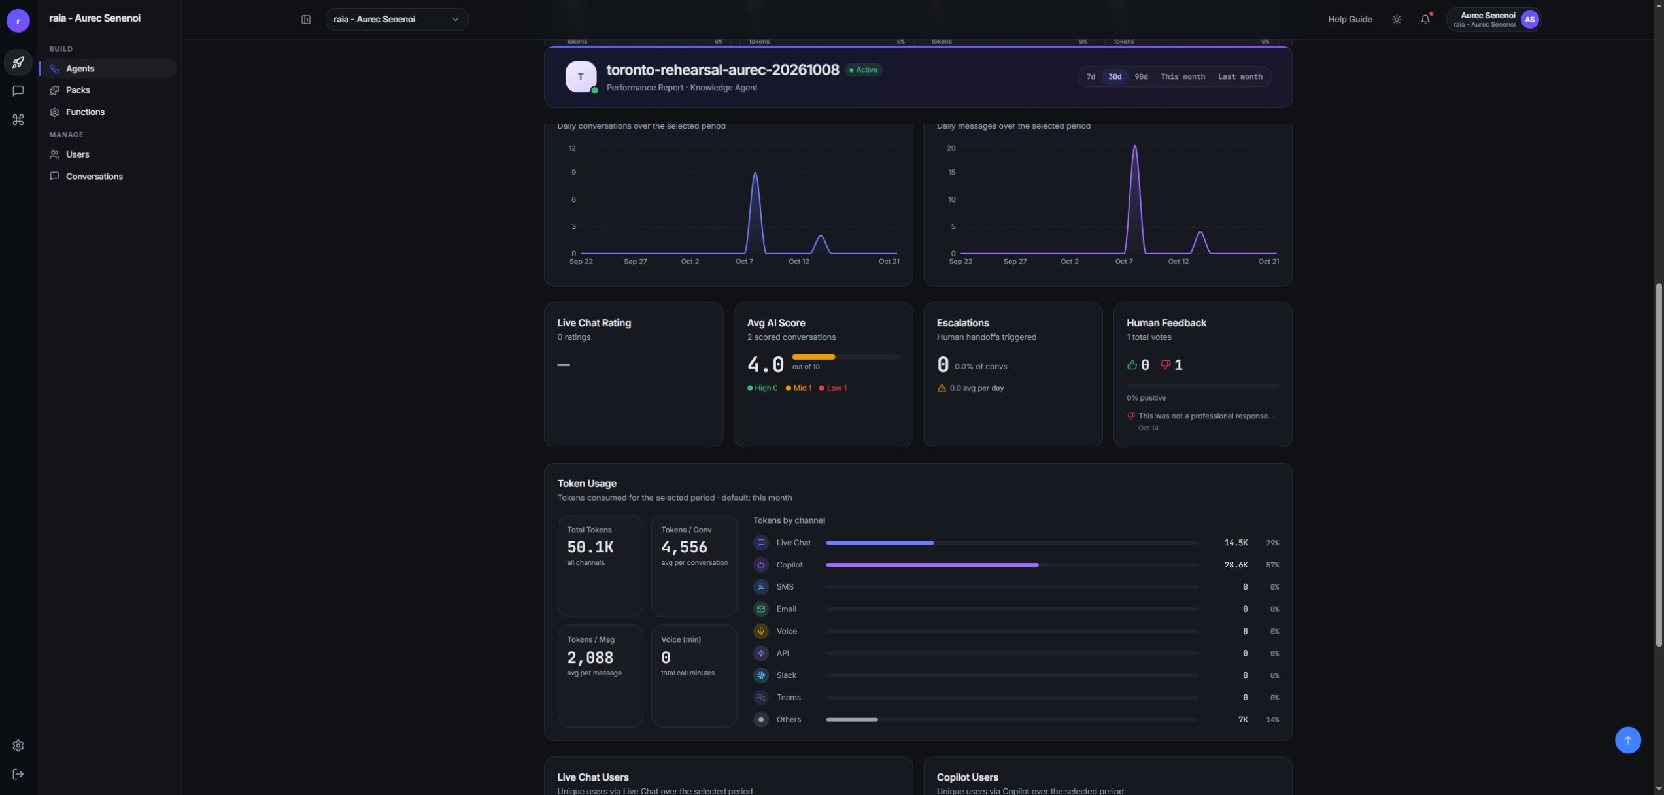This screenshot has height=795, width=1664.
Task: Click the Avg AI Score progress bar
Action: pyautogui.click(x=845, y=357)
